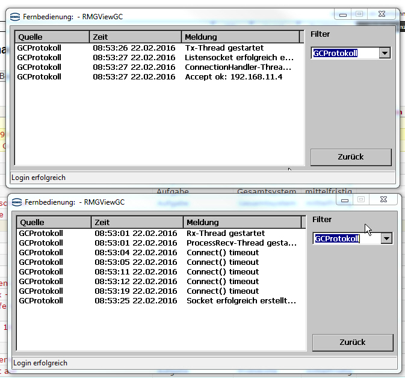Screen dimensions: 405x378
Task: Select the 'Tx-Thread gestartet' log entry
Action: tap(224, 48)
